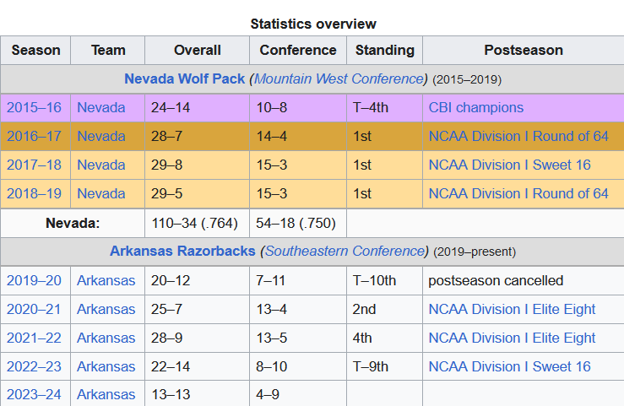The height and width of the screenshot is (406, 624).
Task: Select the T–10th standing cell
Action: [x=384, y=280]
